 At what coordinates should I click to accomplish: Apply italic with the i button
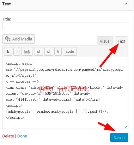(x=17, y=51)
